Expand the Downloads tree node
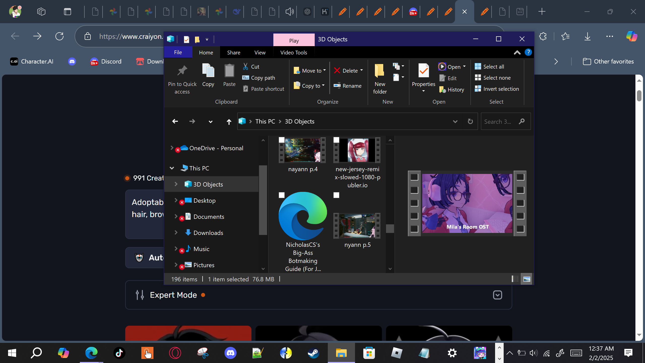 [x=176, y=232]
